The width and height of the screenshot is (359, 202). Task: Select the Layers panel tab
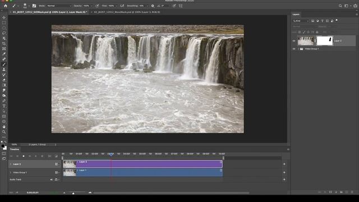point(296,15)
